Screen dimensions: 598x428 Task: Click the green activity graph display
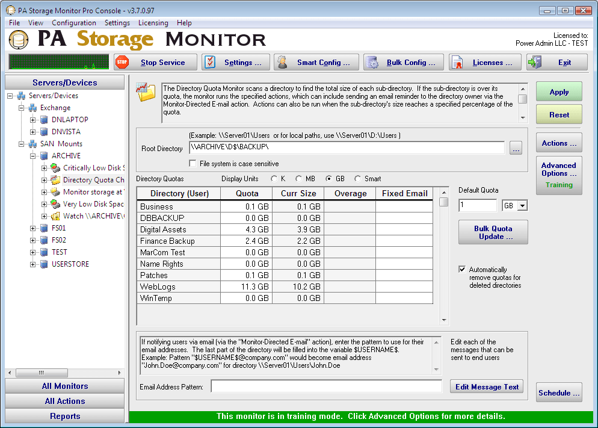click(x=59, y=62)
